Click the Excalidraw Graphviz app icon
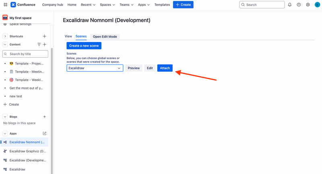Screen dimensions: 322x174 [5, 151]
